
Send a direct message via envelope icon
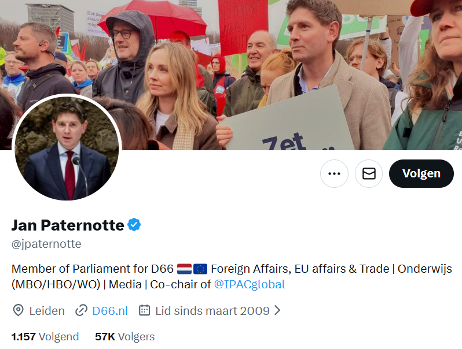click(x=369, y=173)
